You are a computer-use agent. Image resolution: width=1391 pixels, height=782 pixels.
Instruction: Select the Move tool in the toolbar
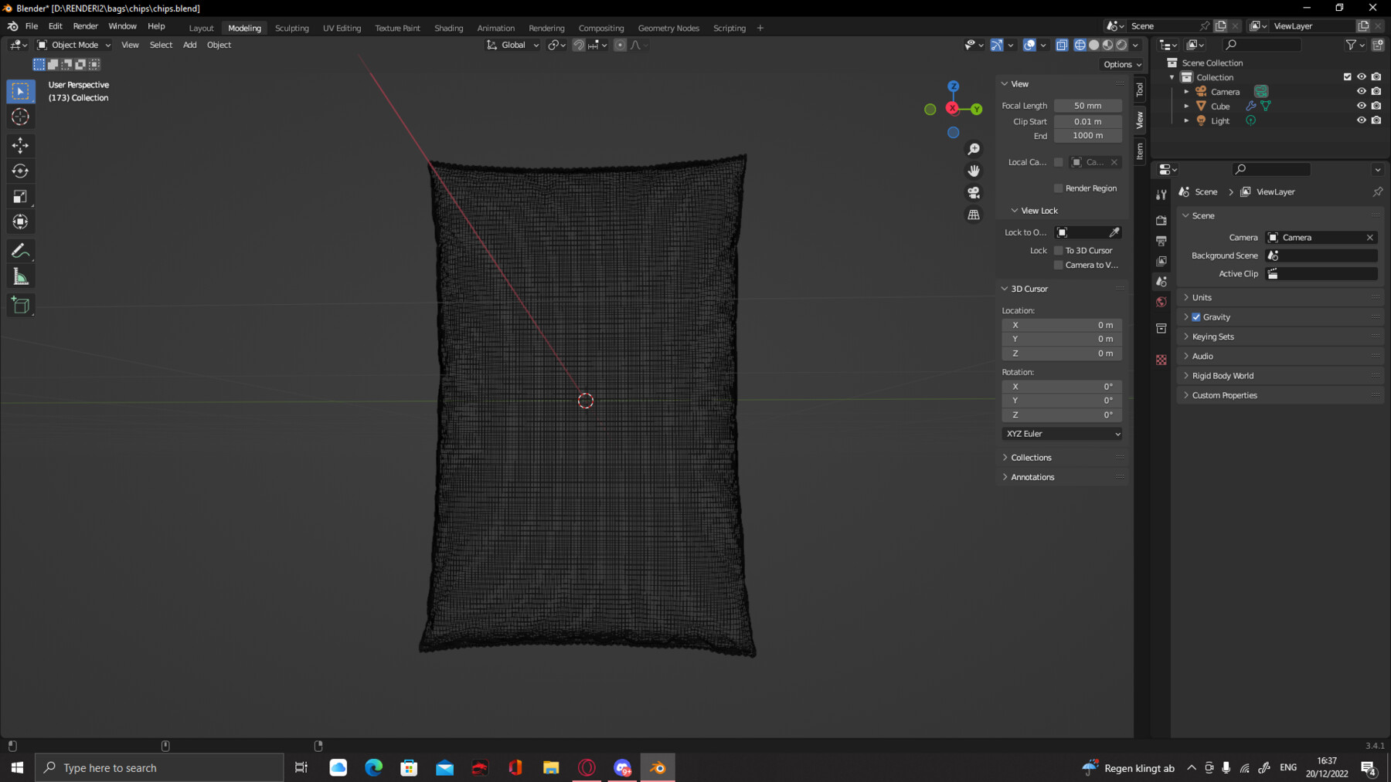pos(21,145)
